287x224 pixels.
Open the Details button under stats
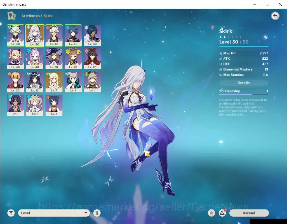tap(244, 83)
